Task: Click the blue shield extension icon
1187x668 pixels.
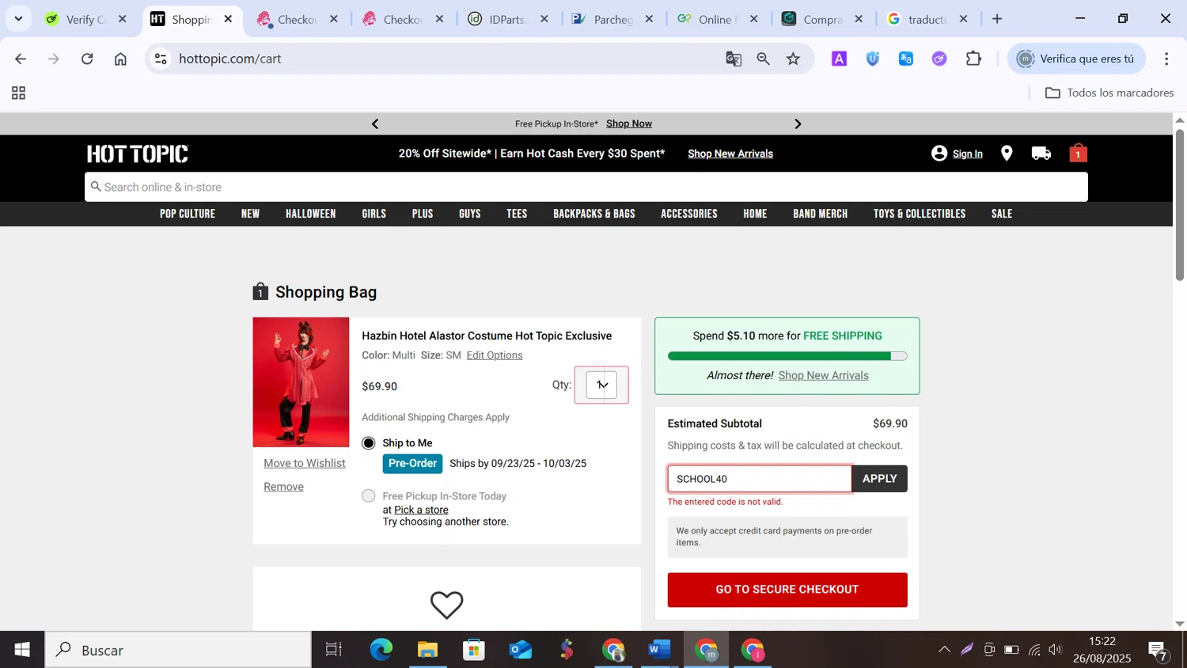Action: coord(873,59)
